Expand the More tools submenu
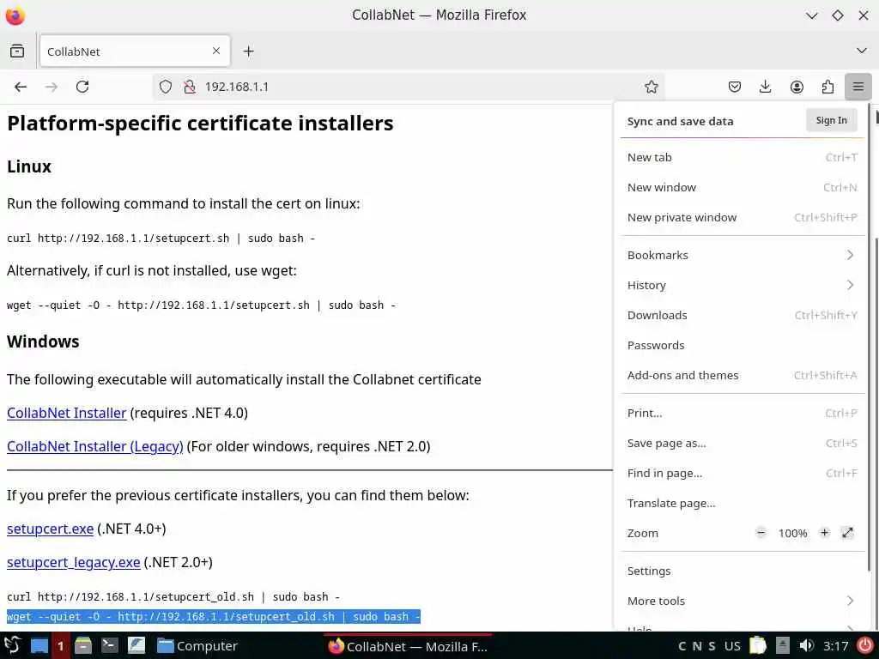879x659 pixels. coord(743,601)
